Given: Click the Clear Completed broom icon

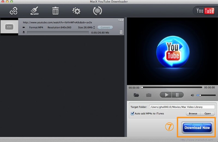Looking at the screenshot, I should [x=34, y=11].
